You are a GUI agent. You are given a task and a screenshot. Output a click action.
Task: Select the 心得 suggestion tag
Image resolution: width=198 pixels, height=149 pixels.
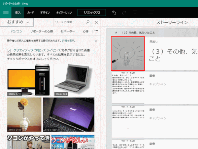coord(86,31)
